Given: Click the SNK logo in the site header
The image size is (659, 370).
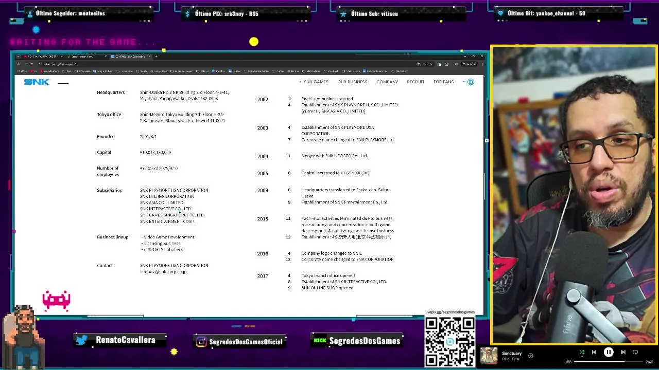Looking at the screenshot, I should click(37, 82).
